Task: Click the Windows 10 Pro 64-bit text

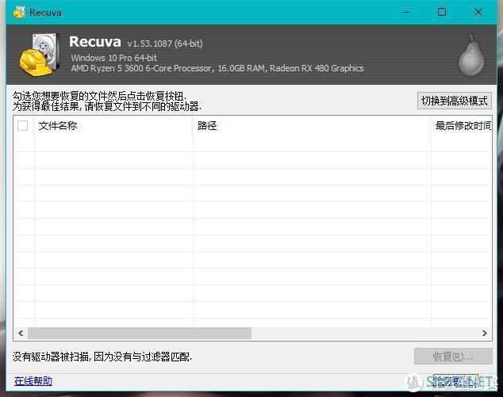Action: pyautogui.click(x=114, y=58)
